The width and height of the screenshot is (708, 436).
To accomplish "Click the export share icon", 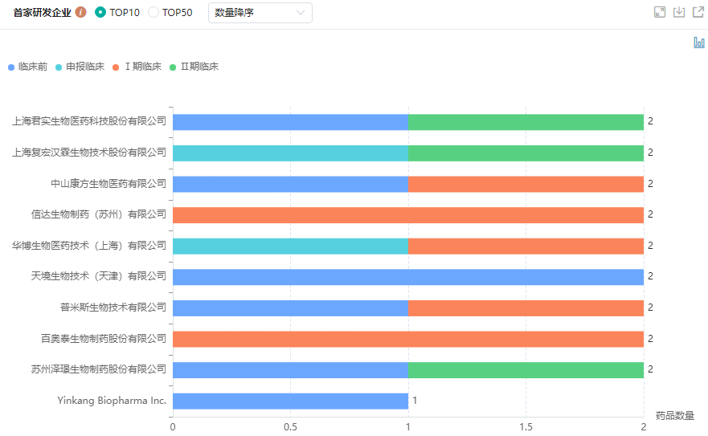I will 698,12.
